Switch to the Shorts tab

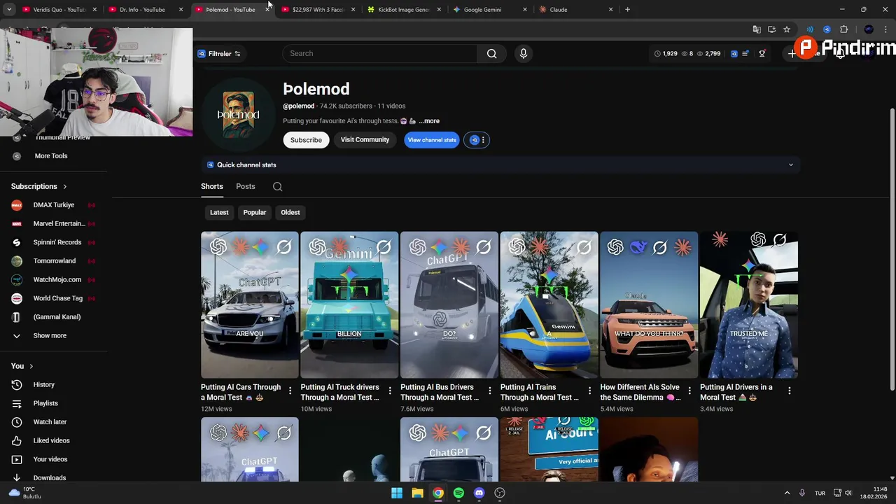(x=212, y=186)
